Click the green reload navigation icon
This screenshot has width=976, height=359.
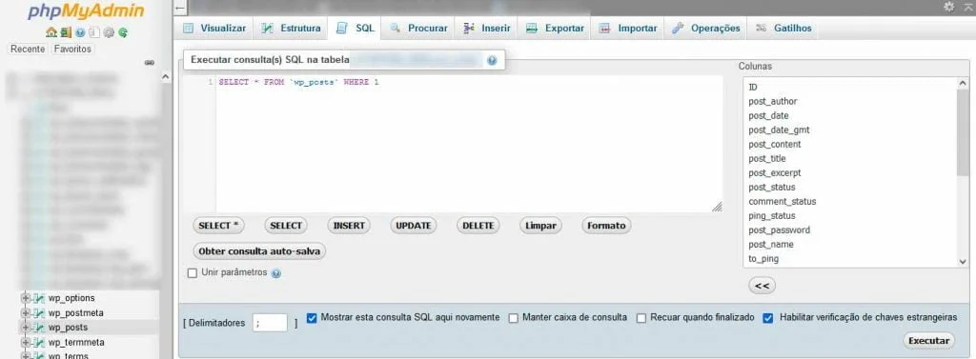(123, 32)
